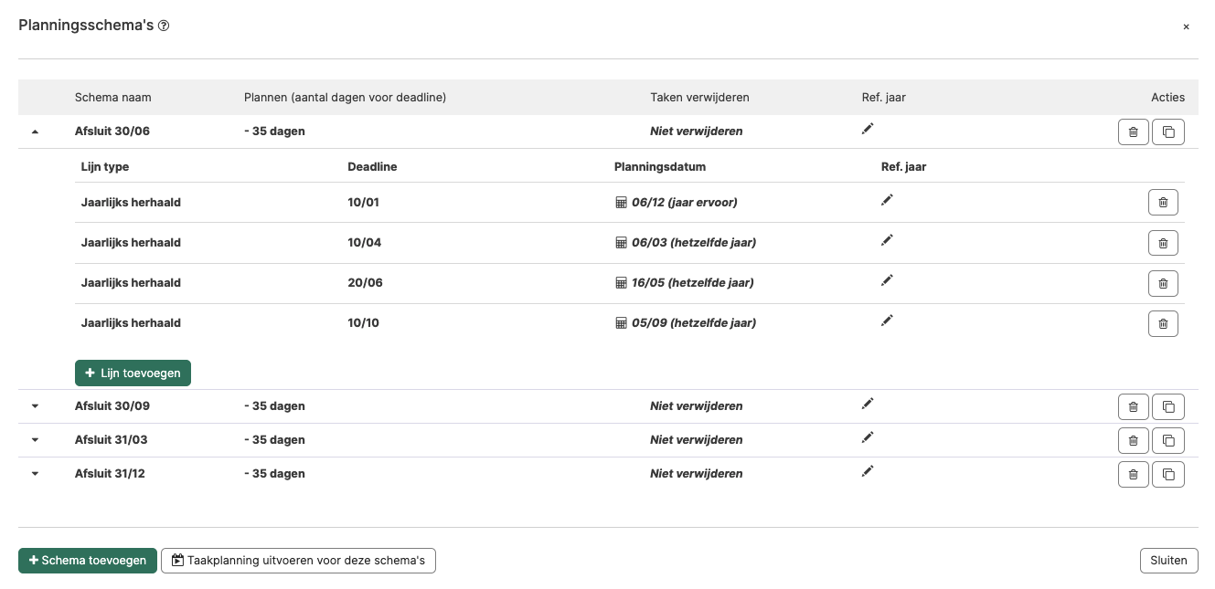Click '- 35 dagen' in Afsluit 31/03 row
1215x589 pixels.
point(274,440)
